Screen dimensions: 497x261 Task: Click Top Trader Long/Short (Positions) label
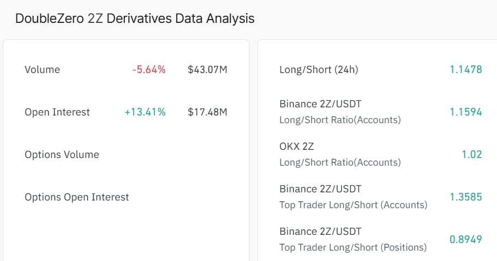(352, 247)
